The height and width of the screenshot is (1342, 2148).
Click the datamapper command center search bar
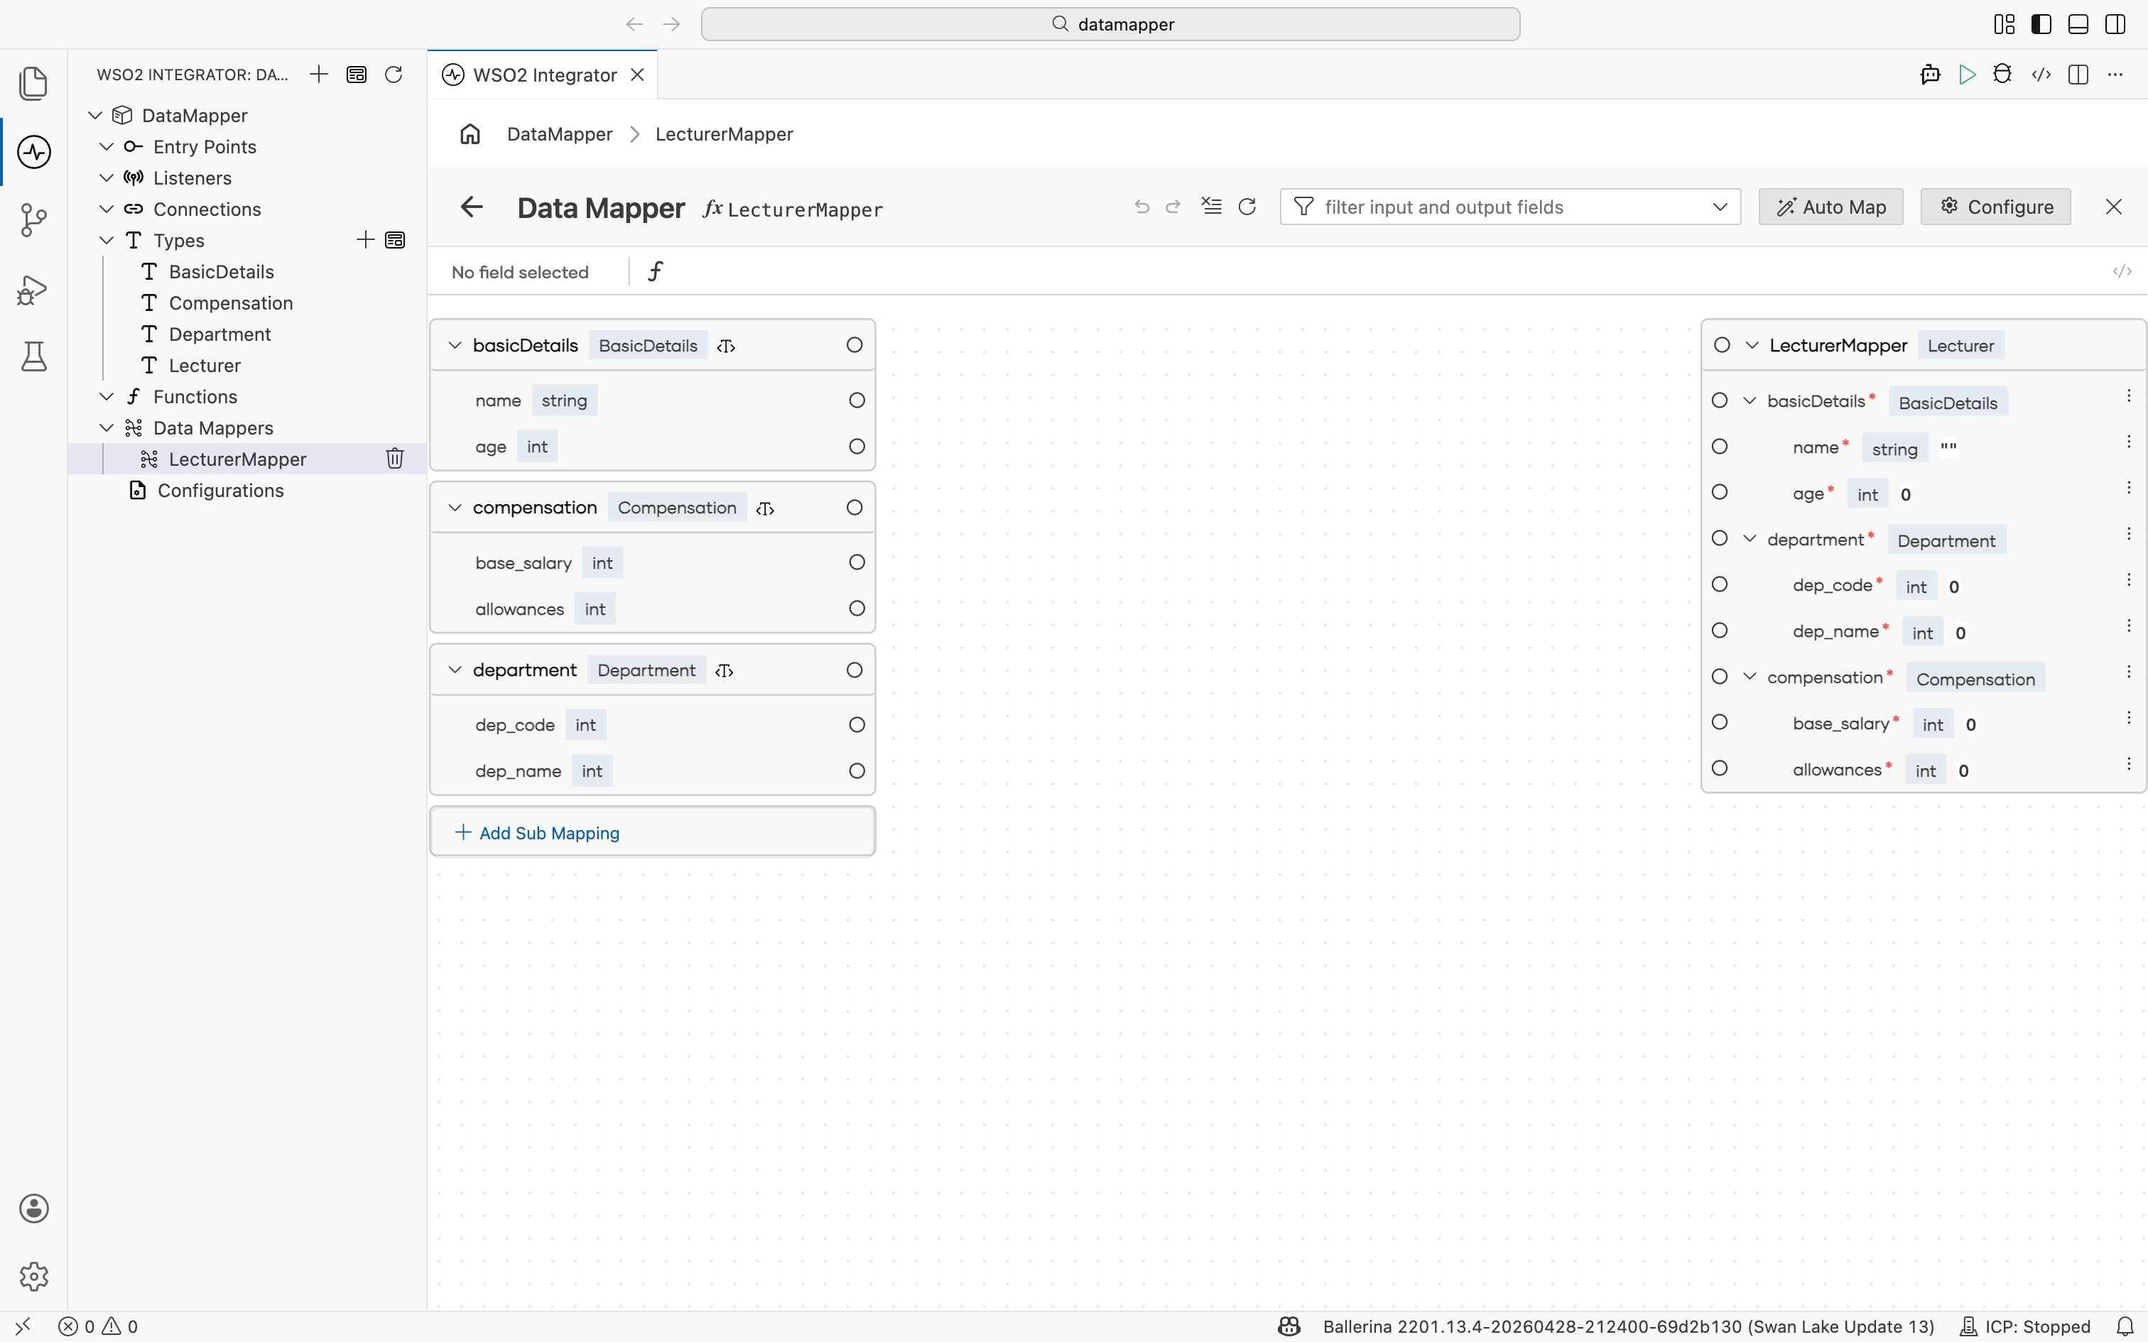point(1110,24)
